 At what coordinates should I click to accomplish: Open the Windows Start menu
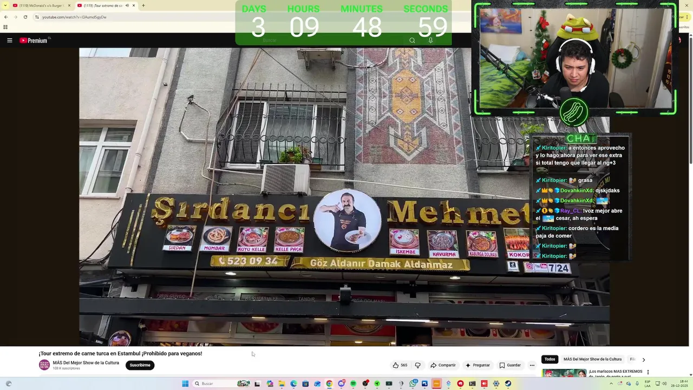click(x=185, y=383)
